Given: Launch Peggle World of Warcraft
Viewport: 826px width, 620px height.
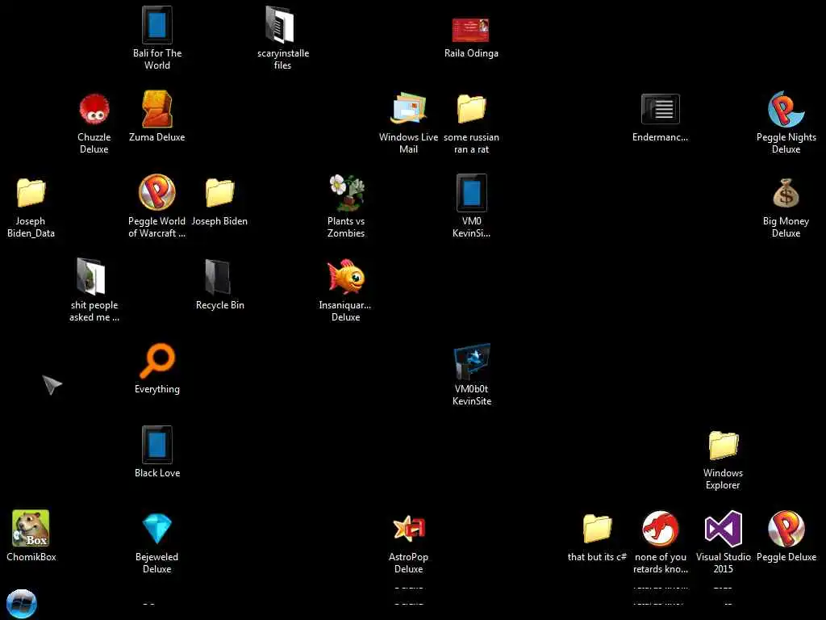Looking at the screenshot, I should point(157,192).
